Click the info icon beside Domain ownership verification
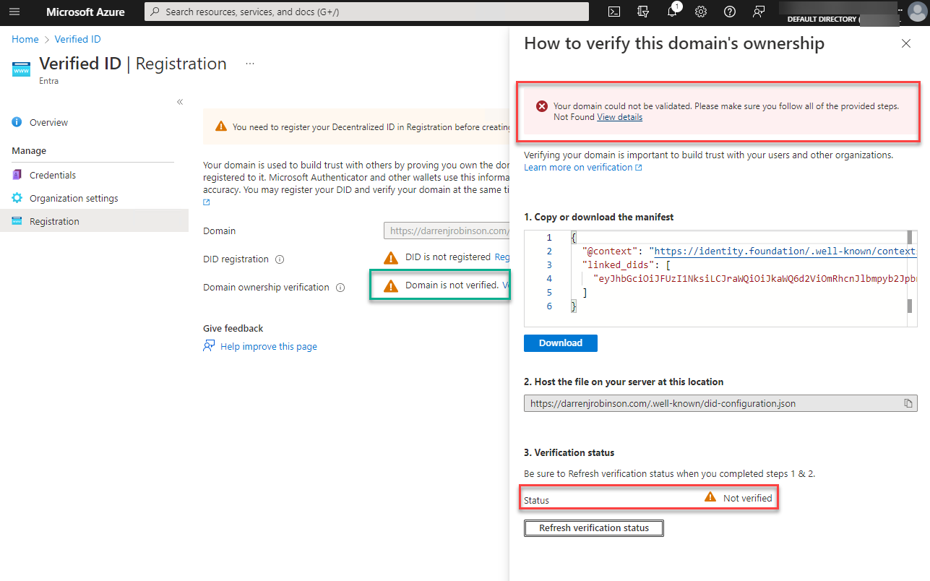This screenshot has height=581, width=930. pyautogui.click(x=340, y=287)
